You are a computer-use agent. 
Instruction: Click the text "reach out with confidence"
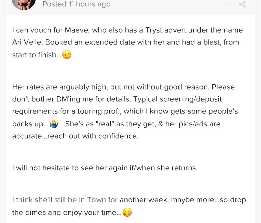point(93,136)
